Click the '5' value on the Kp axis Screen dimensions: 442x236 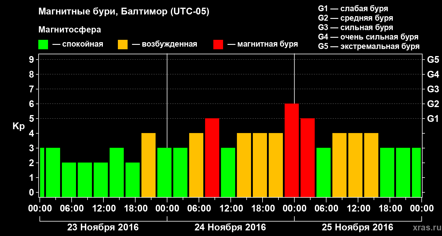[x=32, y=119]
